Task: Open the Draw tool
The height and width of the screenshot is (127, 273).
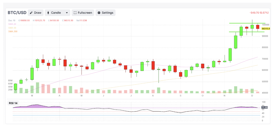Action: (x=35, y=13)
